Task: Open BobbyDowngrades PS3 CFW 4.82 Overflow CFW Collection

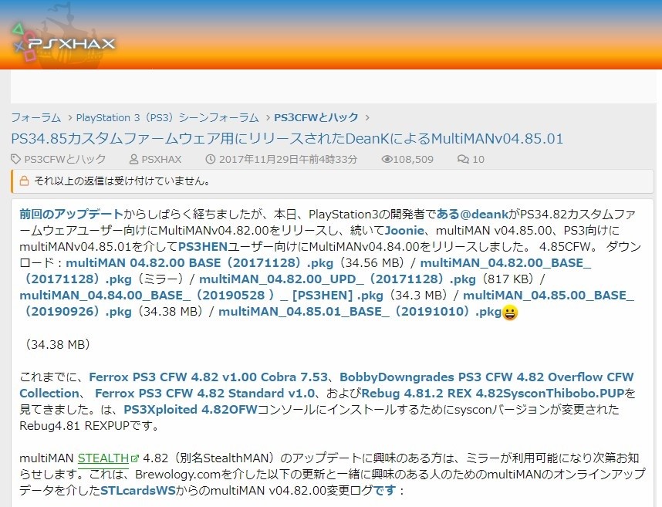Action: click(486, 377)
